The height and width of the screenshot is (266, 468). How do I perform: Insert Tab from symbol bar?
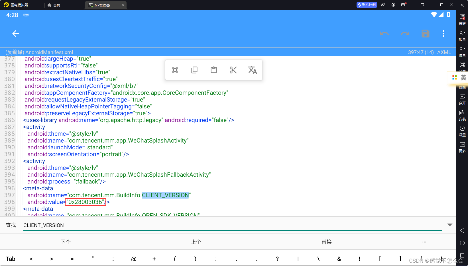pos(11,259)
